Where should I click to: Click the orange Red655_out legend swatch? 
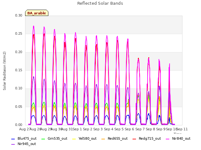[103, 139]
